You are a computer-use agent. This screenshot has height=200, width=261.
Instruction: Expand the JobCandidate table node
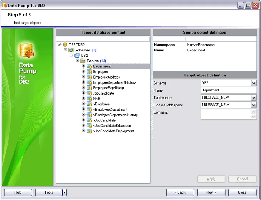coord(84,93)
